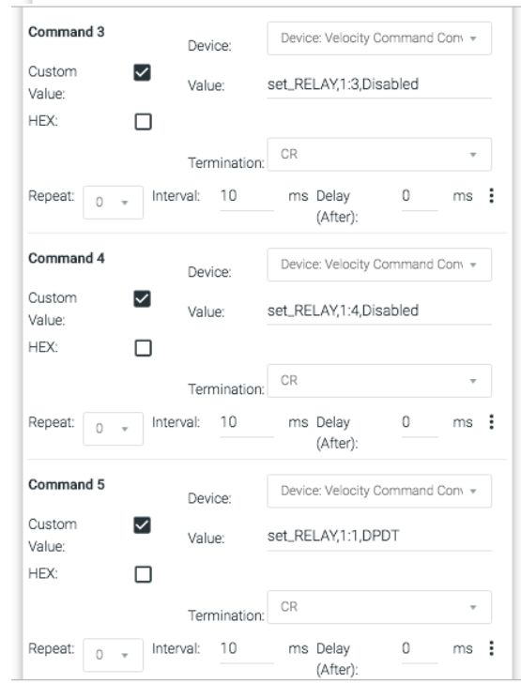Enable HEX checkbox for Command 5
521x683 pixels.
tap(143, 574)
